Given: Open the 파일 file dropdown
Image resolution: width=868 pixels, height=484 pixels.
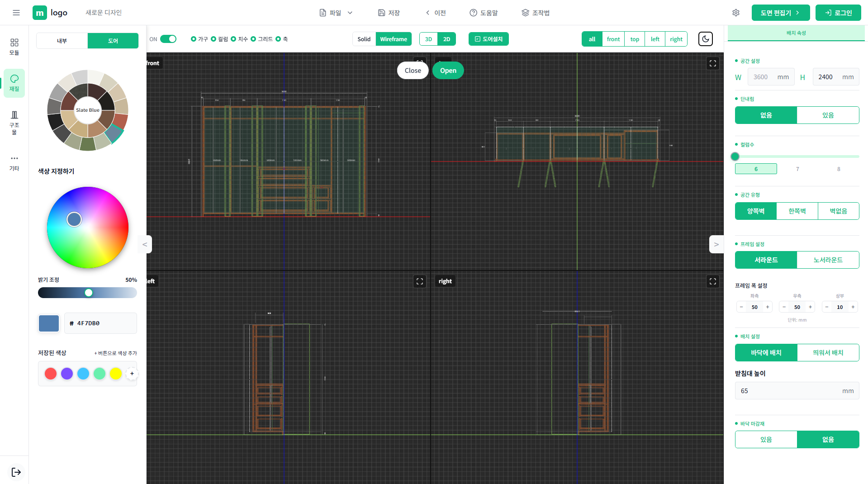Looking at the screenshot, I should (336, 13).
